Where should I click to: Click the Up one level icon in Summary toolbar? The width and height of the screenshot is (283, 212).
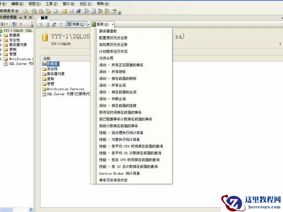coord(41,24)
